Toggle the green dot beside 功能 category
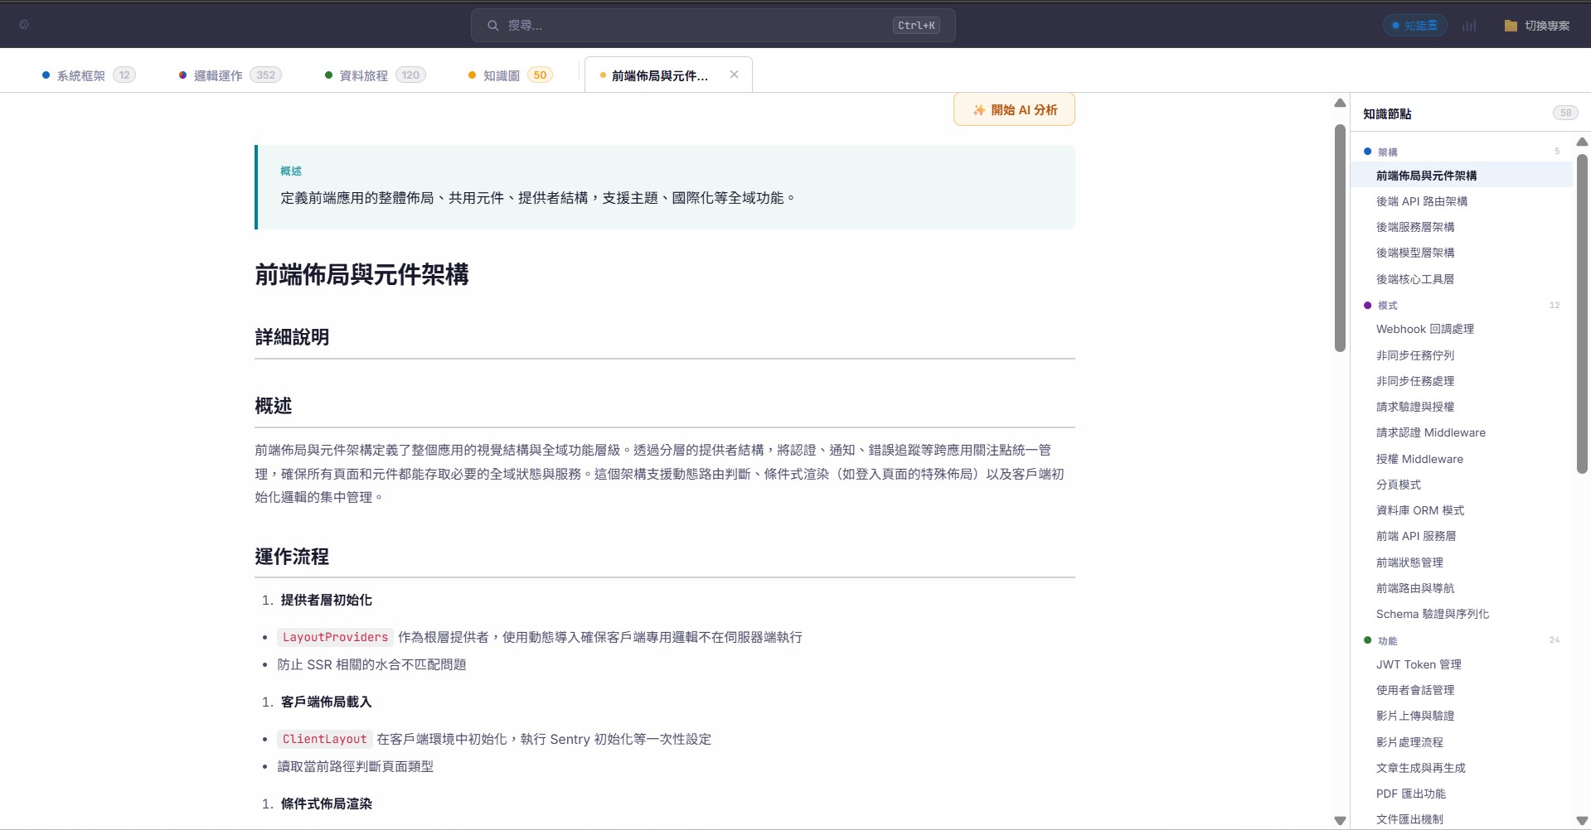The width and height of the screenshot is (1591, 830). [x=1365, y=640]
